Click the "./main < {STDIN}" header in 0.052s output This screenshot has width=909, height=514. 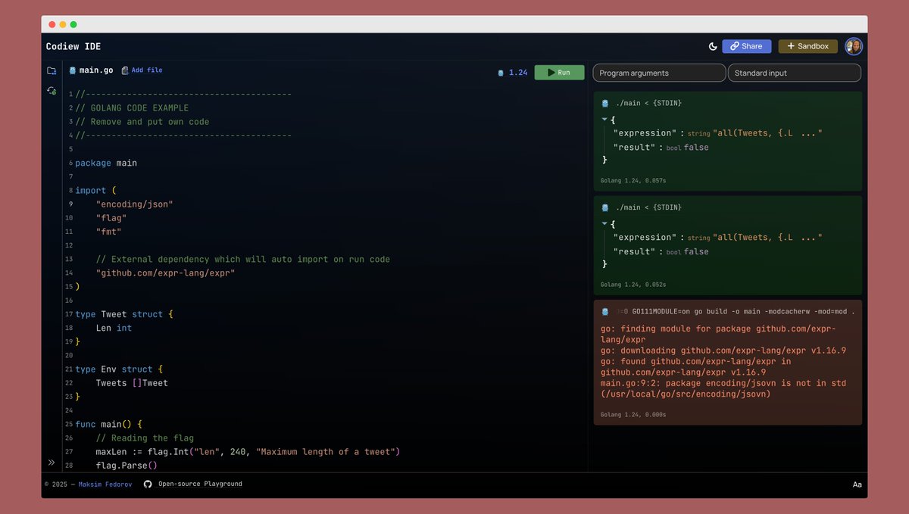click(648, 207)
